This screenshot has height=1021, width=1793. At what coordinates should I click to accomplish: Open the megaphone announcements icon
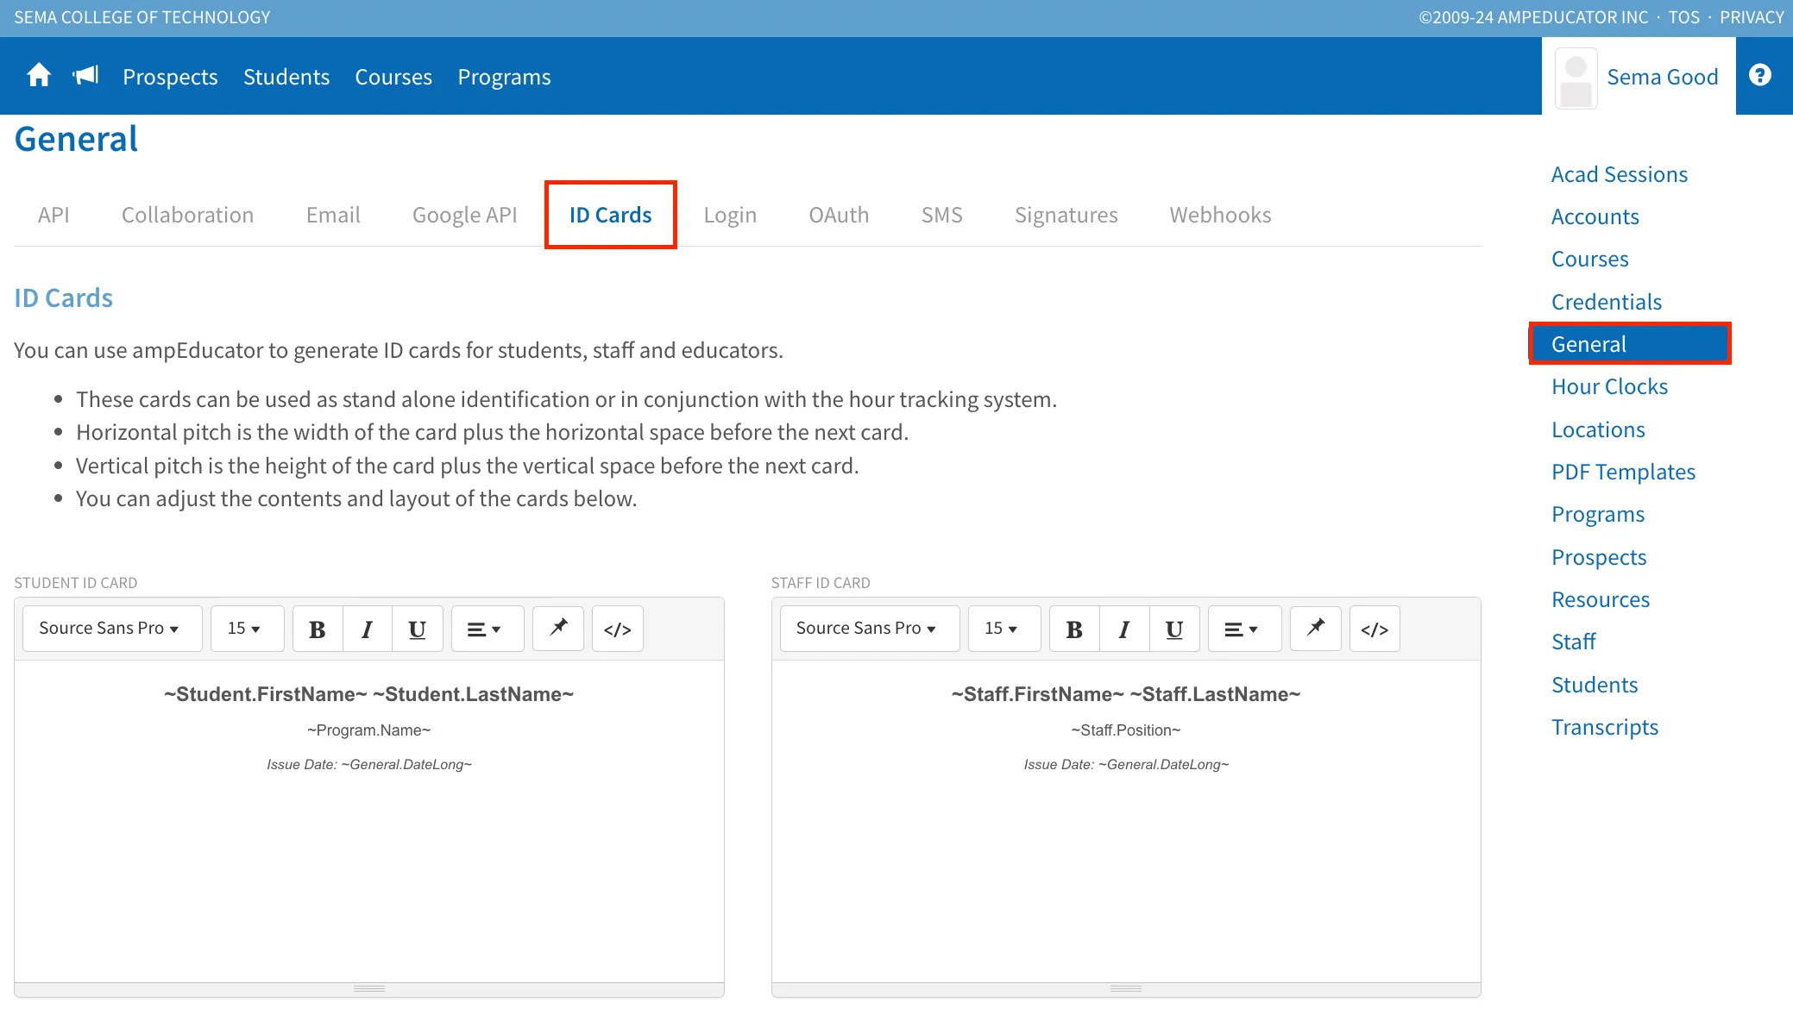pyautogui.click(x=86, y=76)
